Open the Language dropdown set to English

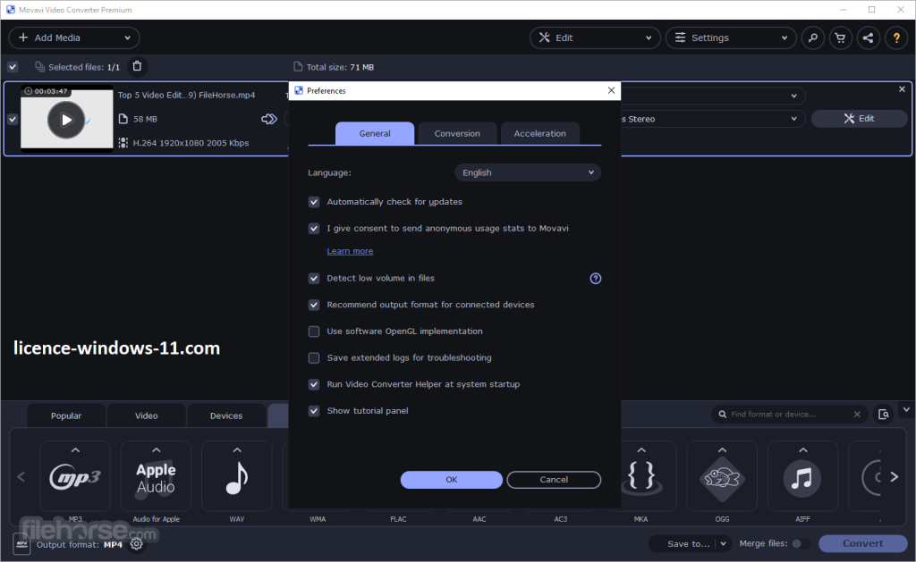tap(528, 173)
